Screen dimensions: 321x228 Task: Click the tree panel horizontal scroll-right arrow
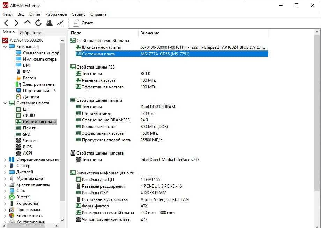point(57,226)
